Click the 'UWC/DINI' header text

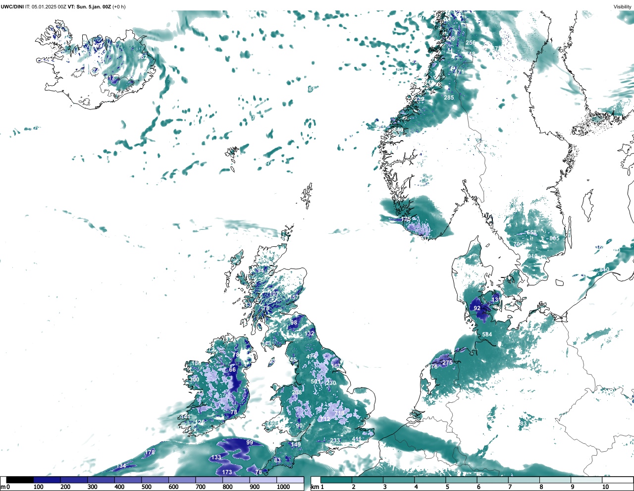click(12, 6)
